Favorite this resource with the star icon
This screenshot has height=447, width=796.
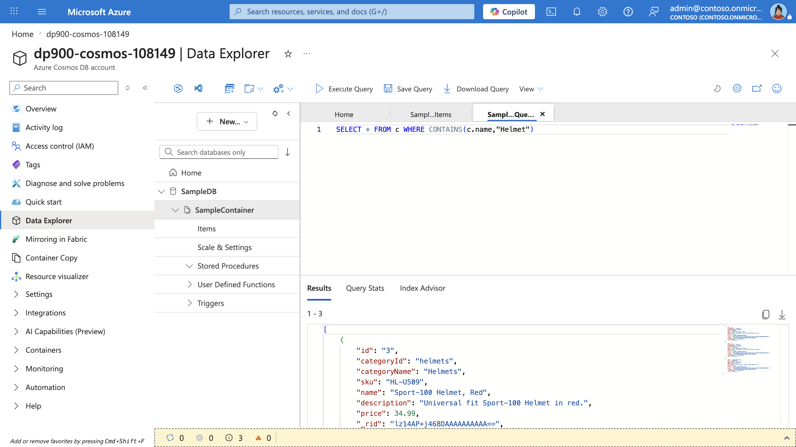[288, 54]
